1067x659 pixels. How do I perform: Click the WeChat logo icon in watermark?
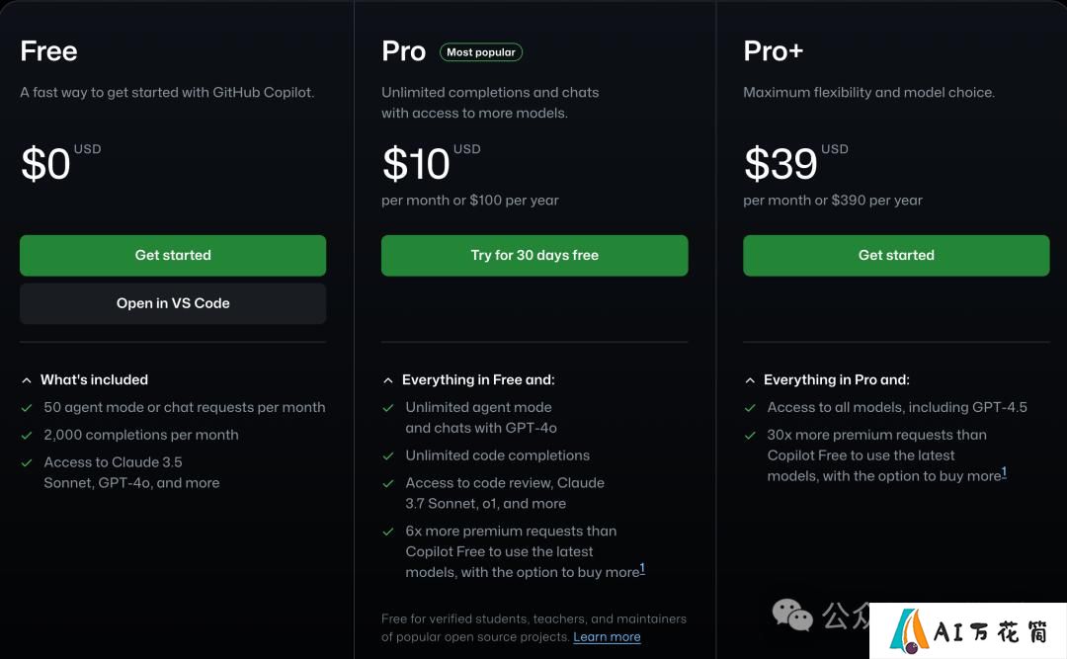pyautogui.click(x=792, y=615)
